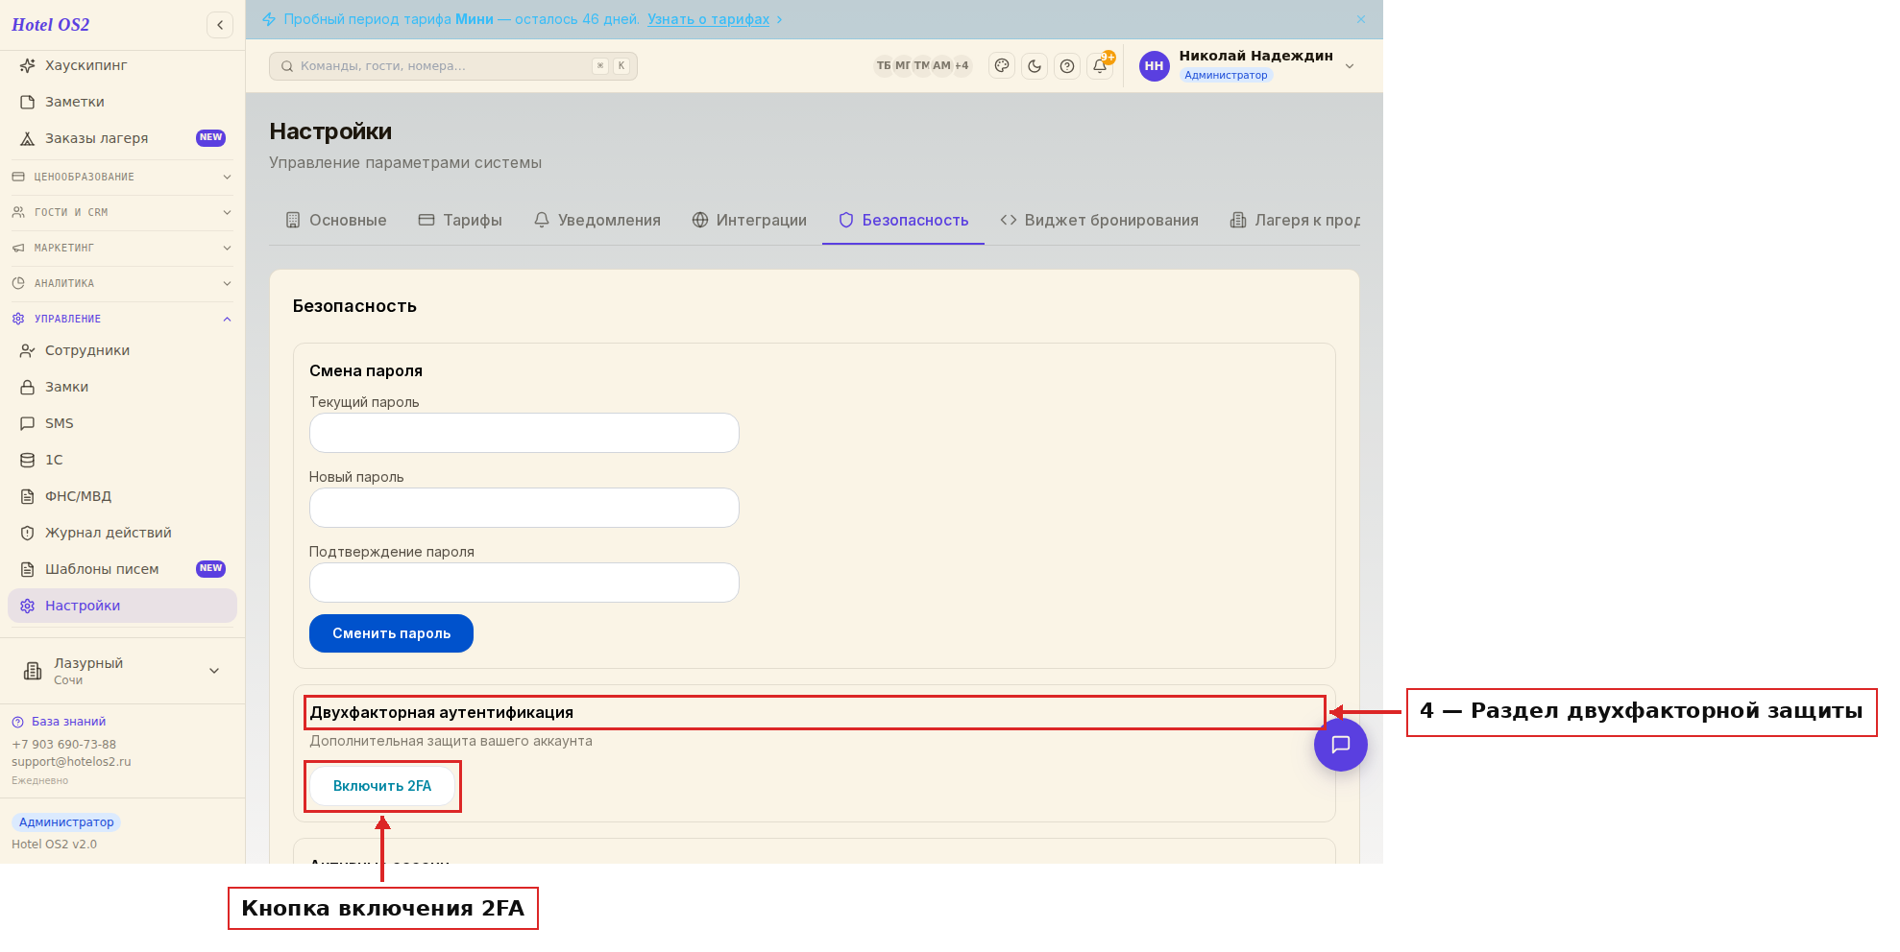Viewport: 1900px width, 952px height.
Task: Open Сотрудники page
Action: click(122, 350)
